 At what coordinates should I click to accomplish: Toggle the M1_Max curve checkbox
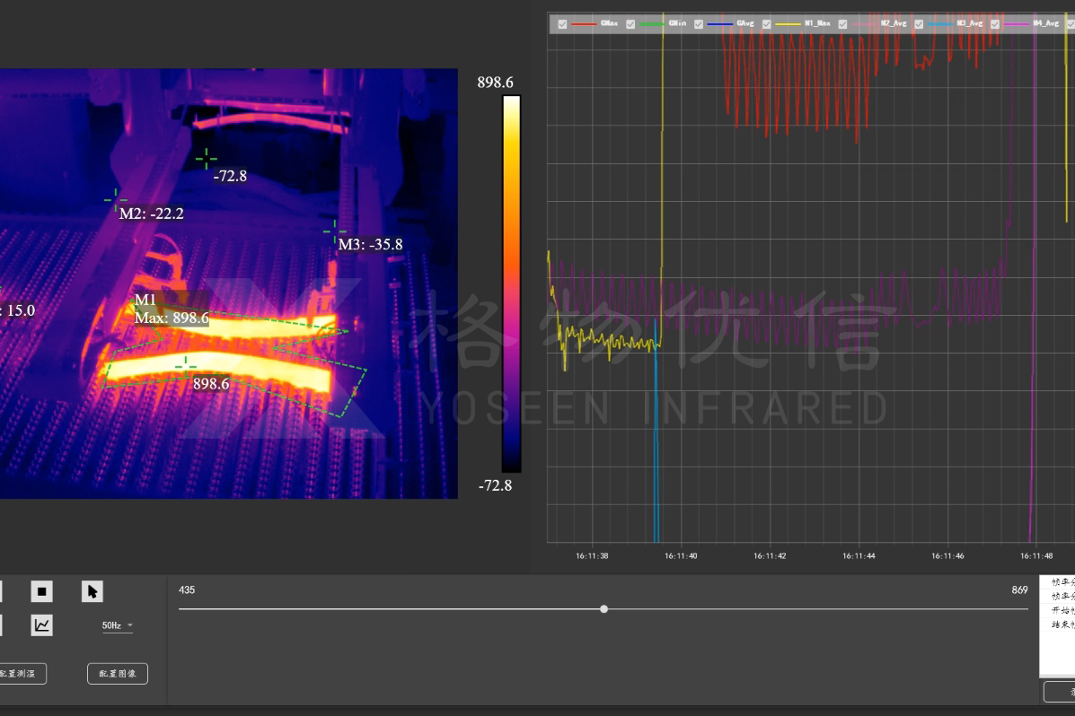tap(767, 24)
